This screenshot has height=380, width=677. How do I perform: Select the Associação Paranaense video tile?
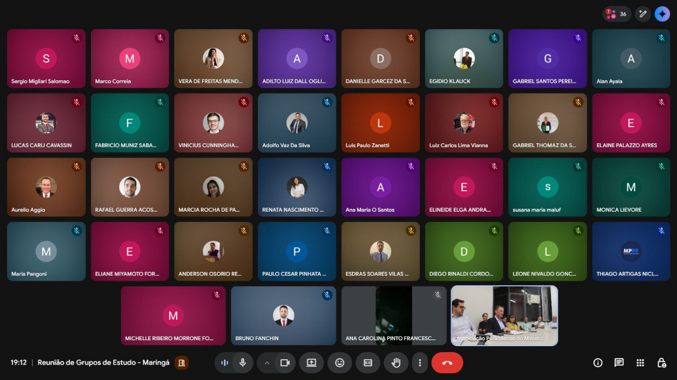click(x=504, y=316)
